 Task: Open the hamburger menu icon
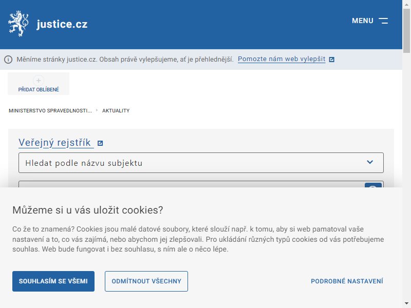point(383,21)
